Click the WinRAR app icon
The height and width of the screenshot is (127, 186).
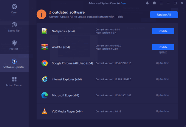coord(44,47)
